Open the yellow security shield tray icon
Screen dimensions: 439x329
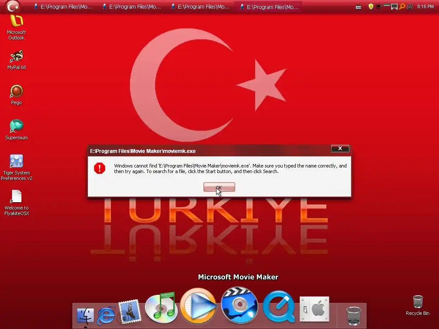(371, 6)
